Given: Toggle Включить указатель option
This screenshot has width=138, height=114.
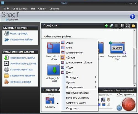Looking at the screenshot, I should coord(79,98).
